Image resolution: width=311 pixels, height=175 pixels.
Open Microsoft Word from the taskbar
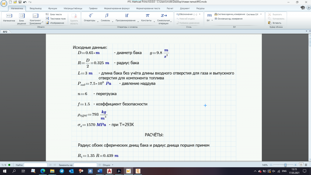[100, 171]
